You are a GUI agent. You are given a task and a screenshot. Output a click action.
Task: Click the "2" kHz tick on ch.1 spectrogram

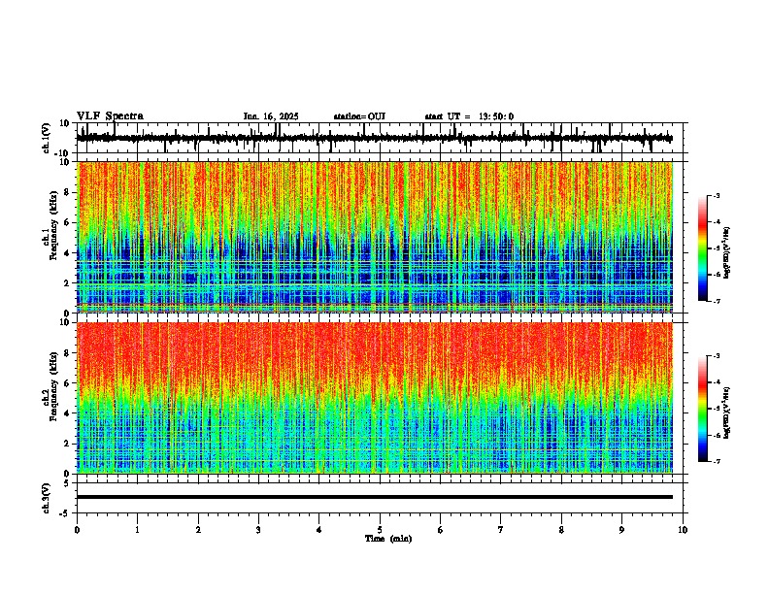67,283
